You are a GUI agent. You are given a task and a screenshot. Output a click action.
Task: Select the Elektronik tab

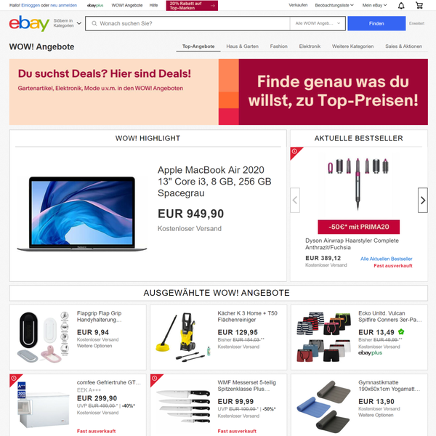point(310,47)
